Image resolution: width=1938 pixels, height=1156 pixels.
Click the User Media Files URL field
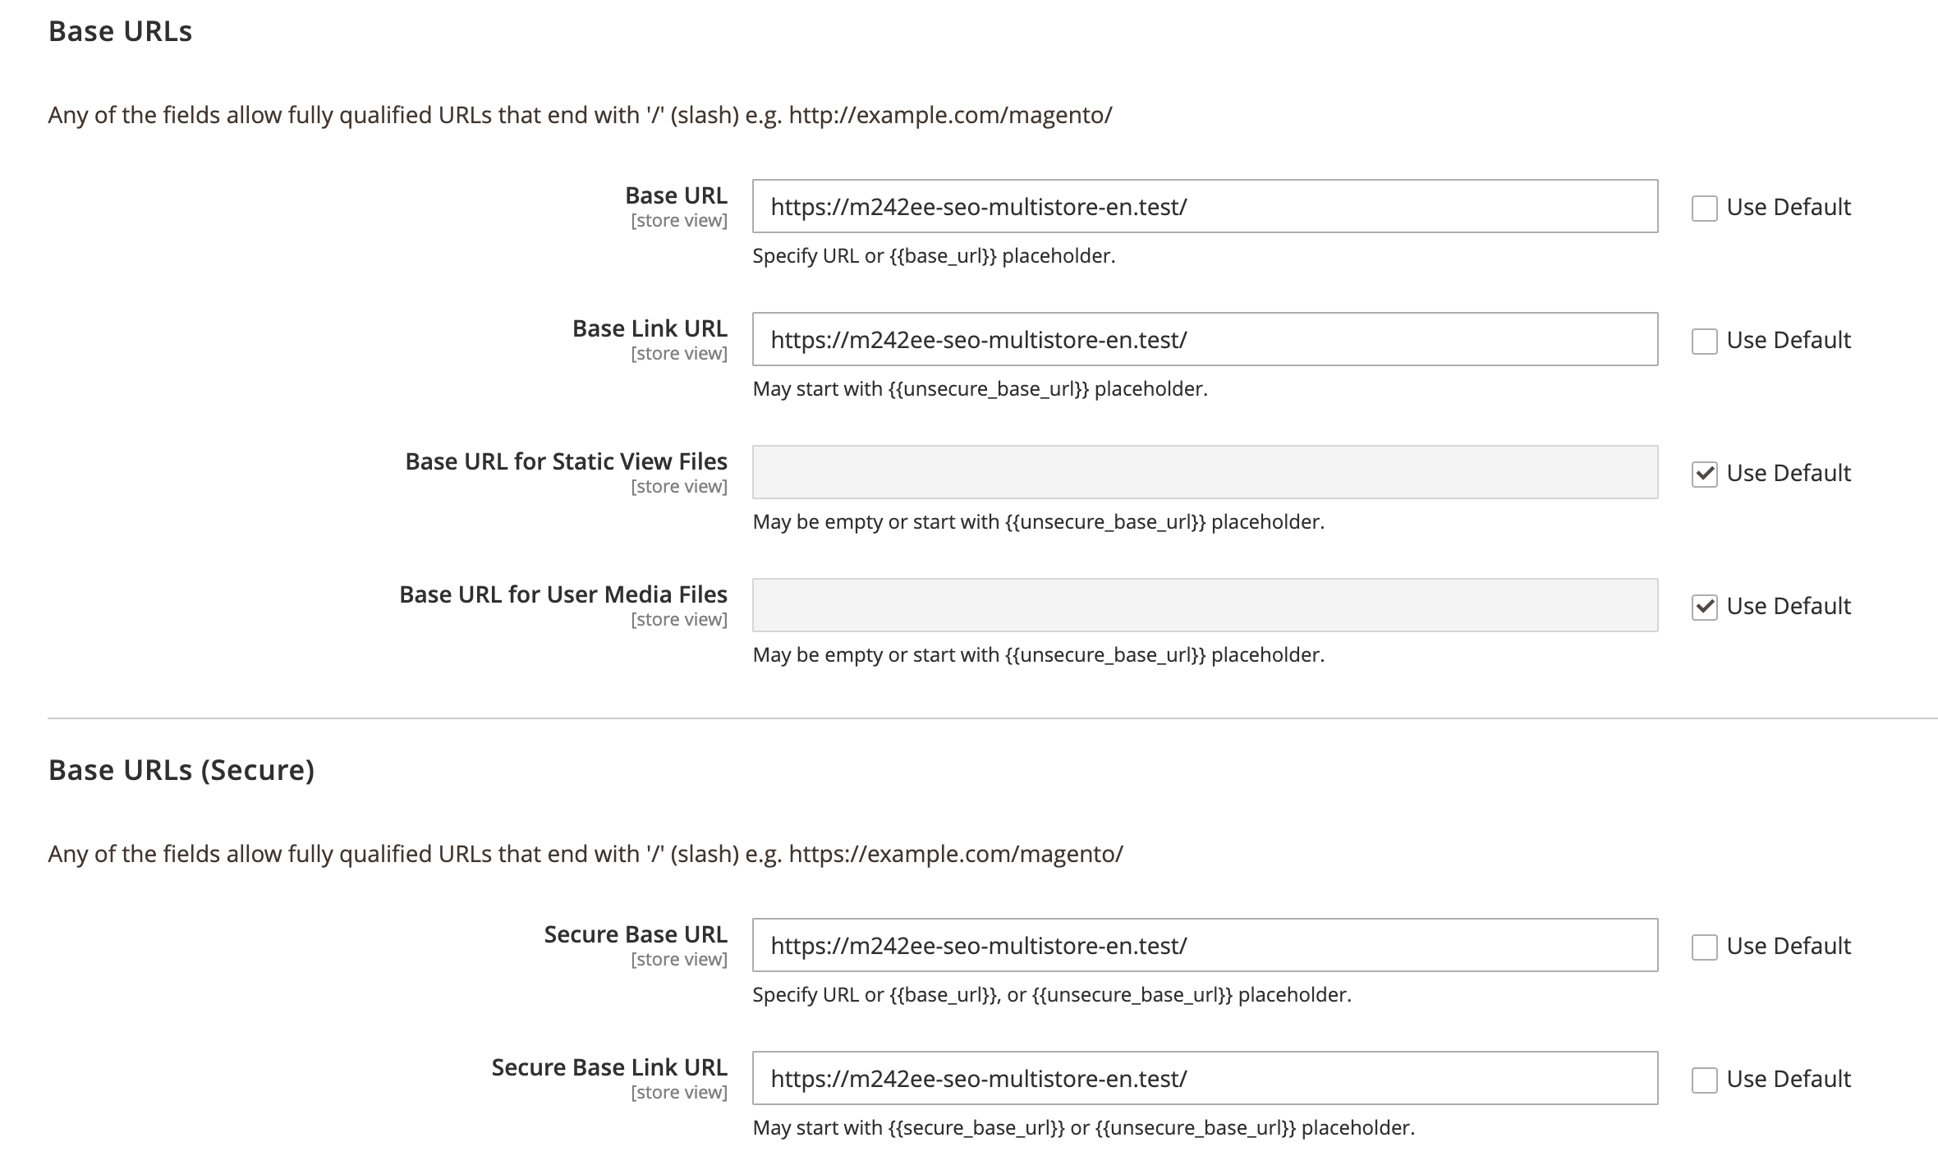tap(1204, 606)
